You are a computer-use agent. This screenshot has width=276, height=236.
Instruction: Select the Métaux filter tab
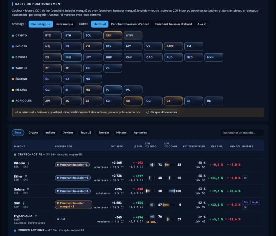[121, 133]
